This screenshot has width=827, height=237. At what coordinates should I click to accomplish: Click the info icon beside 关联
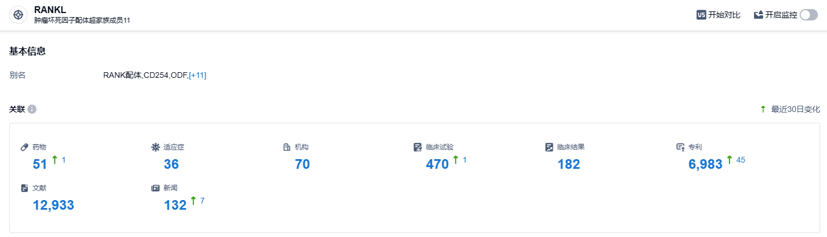32,109
